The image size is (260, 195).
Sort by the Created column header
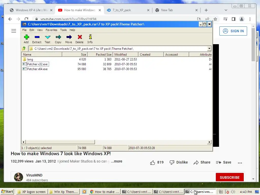[x=151, y=54]
